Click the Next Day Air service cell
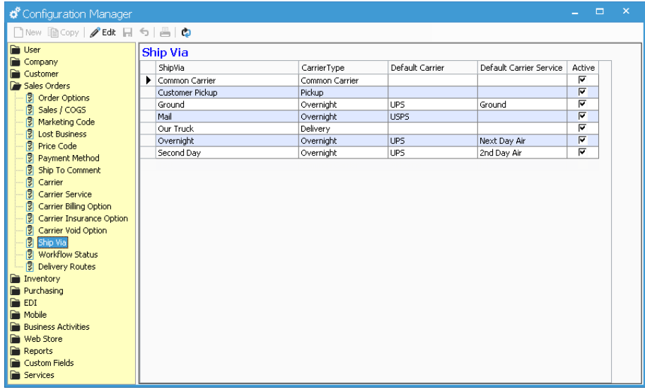The width and height of the screenshot is (645, 392). (x=522, y=140)
